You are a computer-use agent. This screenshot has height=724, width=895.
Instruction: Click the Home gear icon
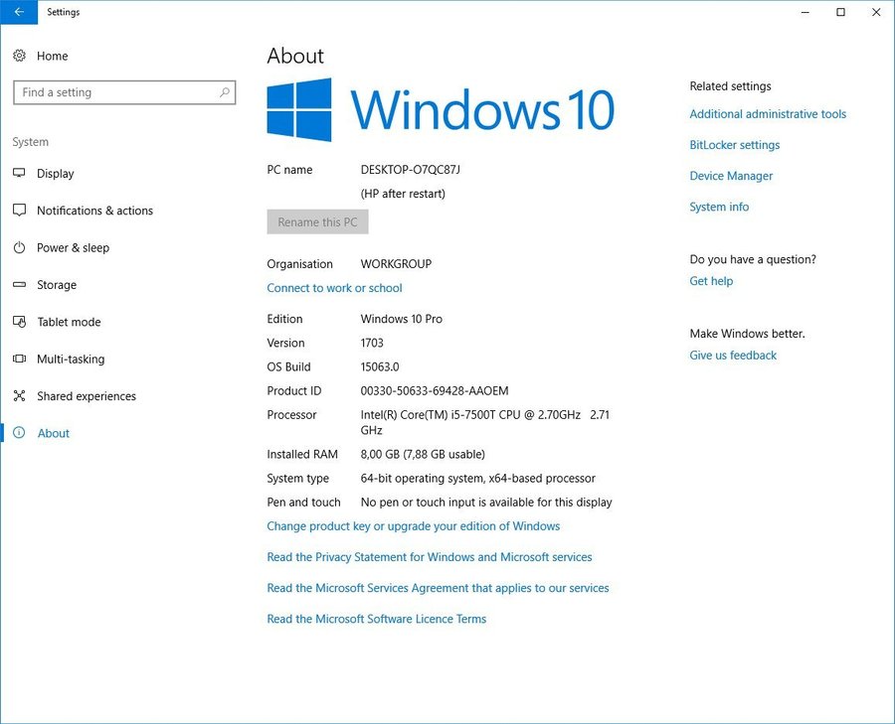[19, 57]
